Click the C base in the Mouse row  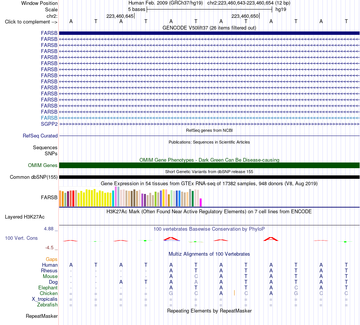point(196,277)
